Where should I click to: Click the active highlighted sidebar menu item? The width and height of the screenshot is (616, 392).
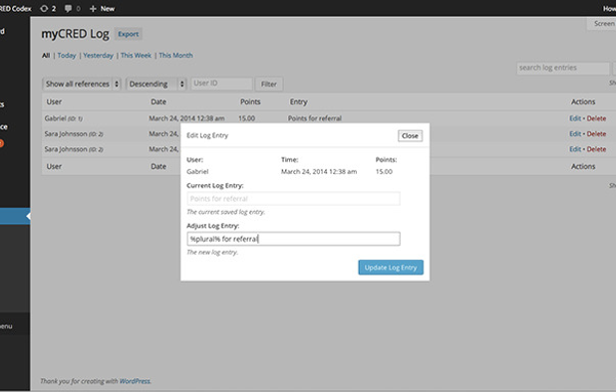click(15, 216)
